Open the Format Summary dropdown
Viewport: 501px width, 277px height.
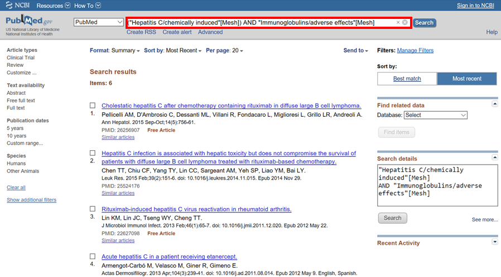(x=115, y=50)
